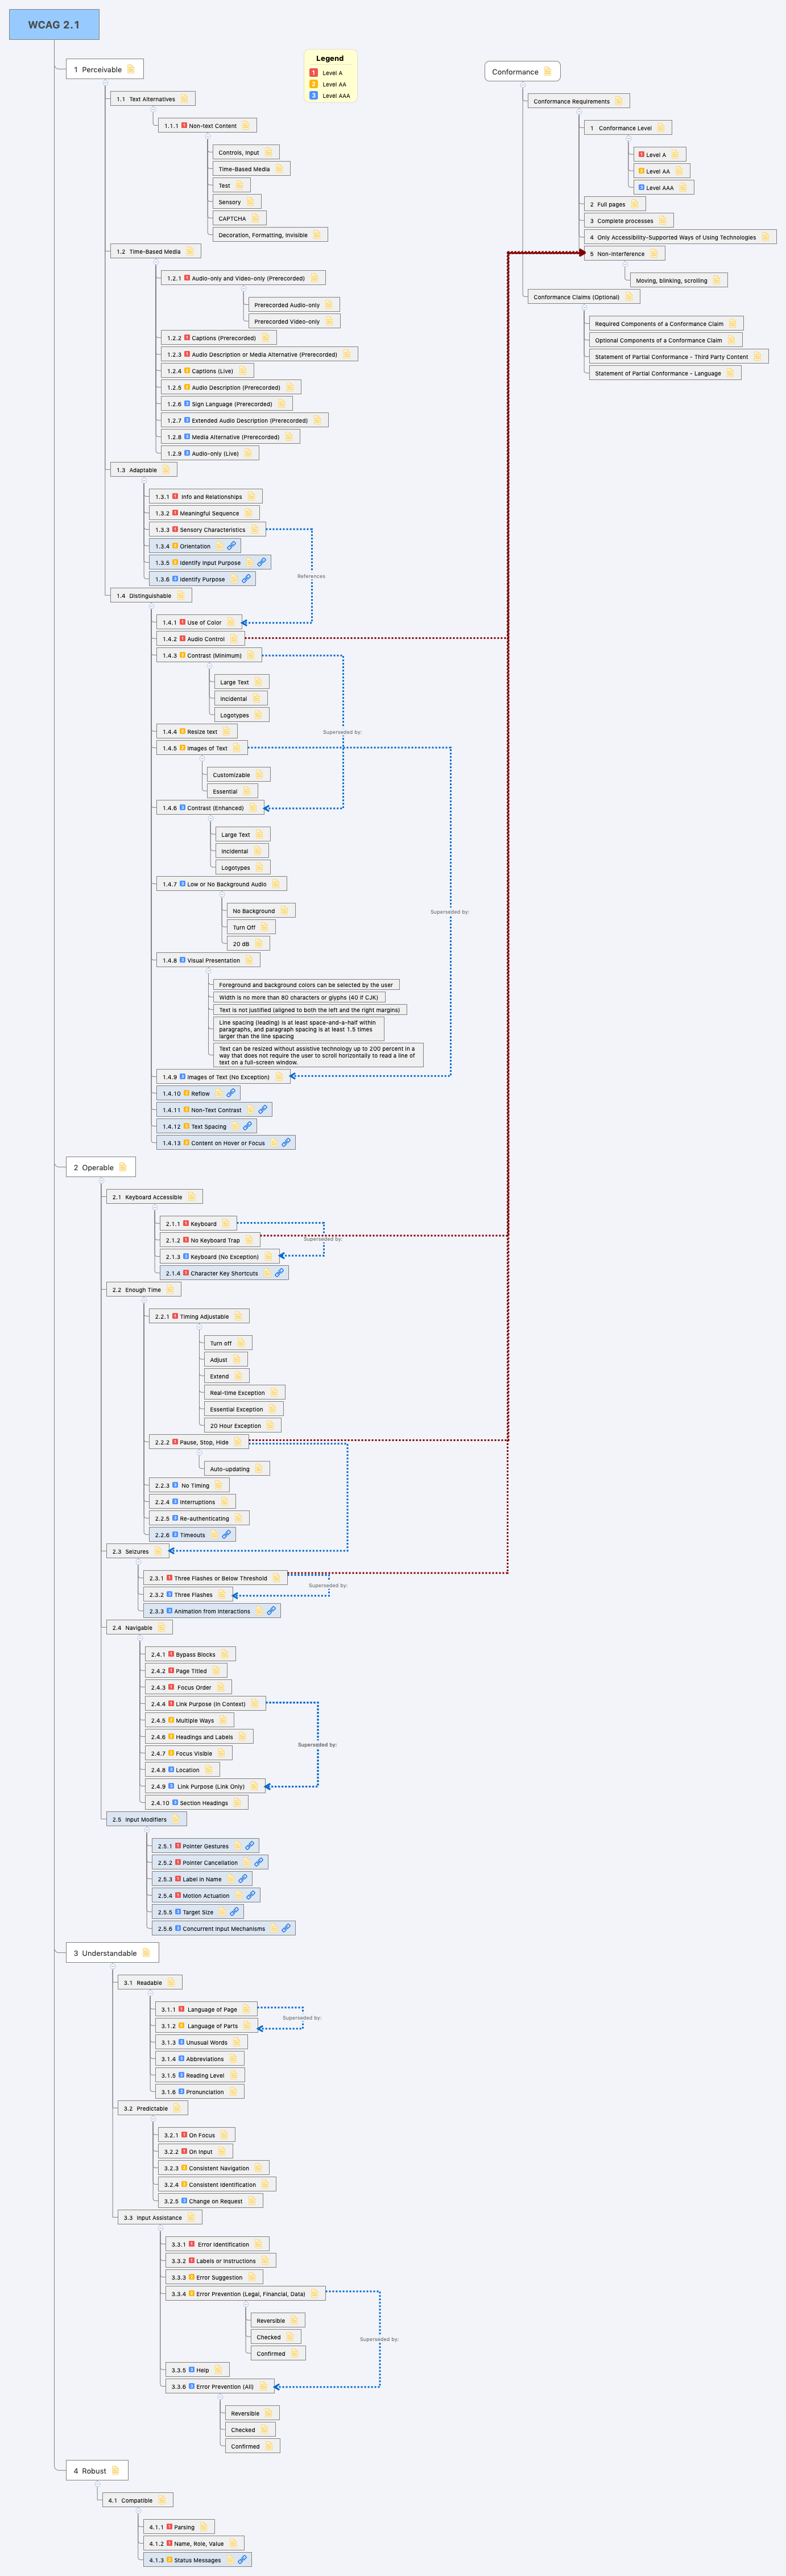Open the hyperlink icon on 1.4.13 Content on Hover
Image resolution: width=786 pixels, height=2576 pixels.
coord(285,1142)
